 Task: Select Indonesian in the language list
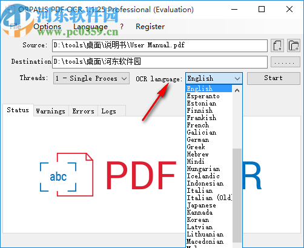click(209, 183)
